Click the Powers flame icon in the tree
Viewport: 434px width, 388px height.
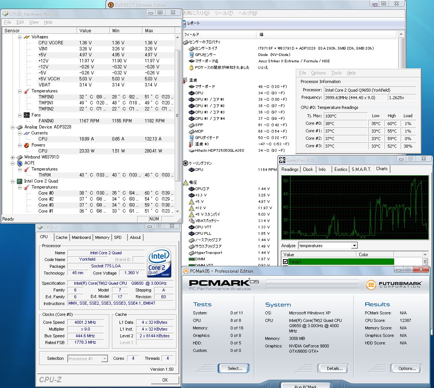point(26,145)
